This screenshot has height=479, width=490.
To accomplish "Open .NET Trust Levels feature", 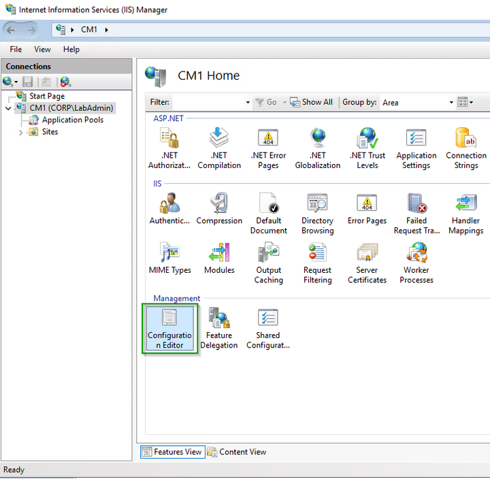I will click(367, 148).
